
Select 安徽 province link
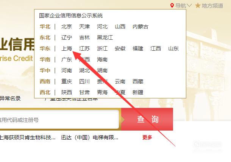tap(120, 48)
